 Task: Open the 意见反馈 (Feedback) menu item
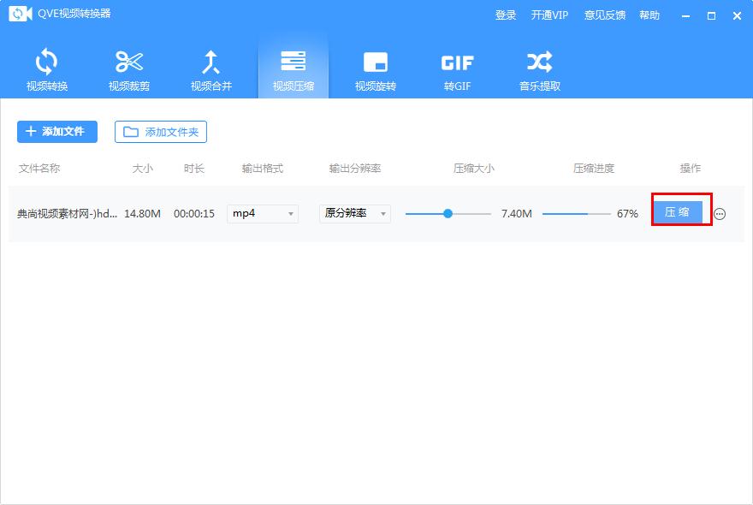604,15
